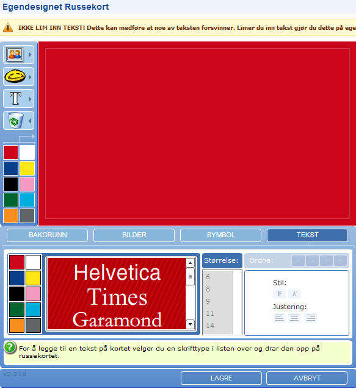
Task: Open the SYMBOL tab
Action: (x=220, y=235)
